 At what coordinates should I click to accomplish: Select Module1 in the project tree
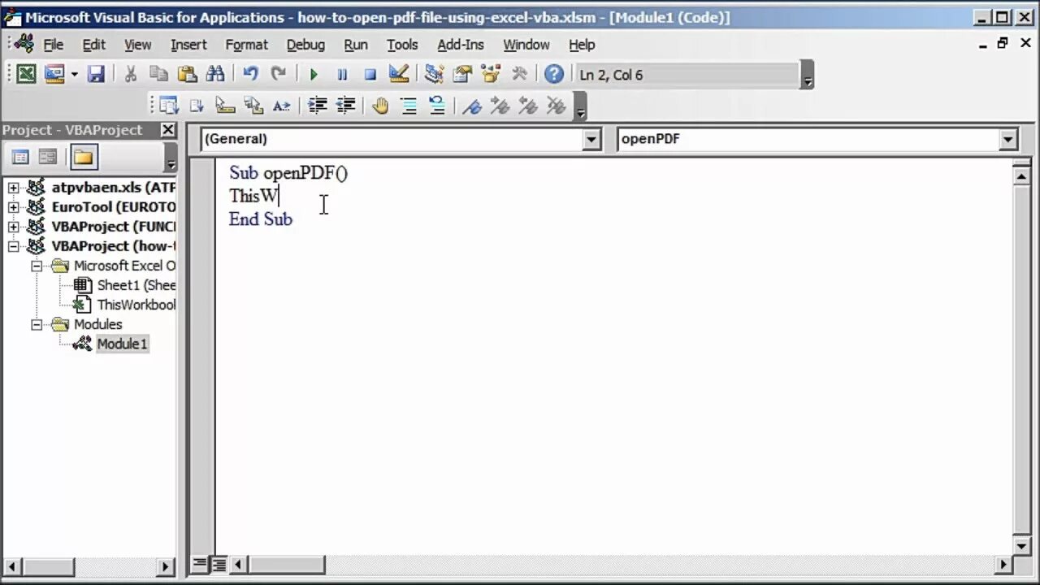[x=122, y=344]
